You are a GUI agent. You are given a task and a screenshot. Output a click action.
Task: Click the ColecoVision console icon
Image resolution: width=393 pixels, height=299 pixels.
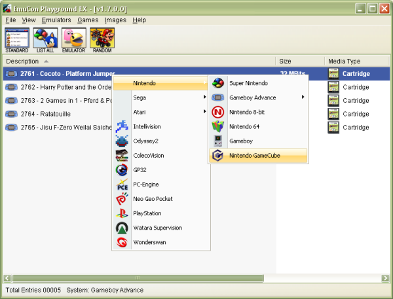[122, 156]
